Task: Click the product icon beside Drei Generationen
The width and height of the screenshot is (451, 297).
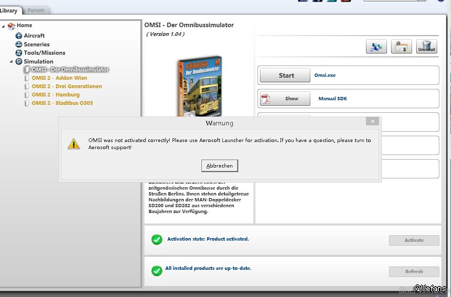Action: click(27, 86)
